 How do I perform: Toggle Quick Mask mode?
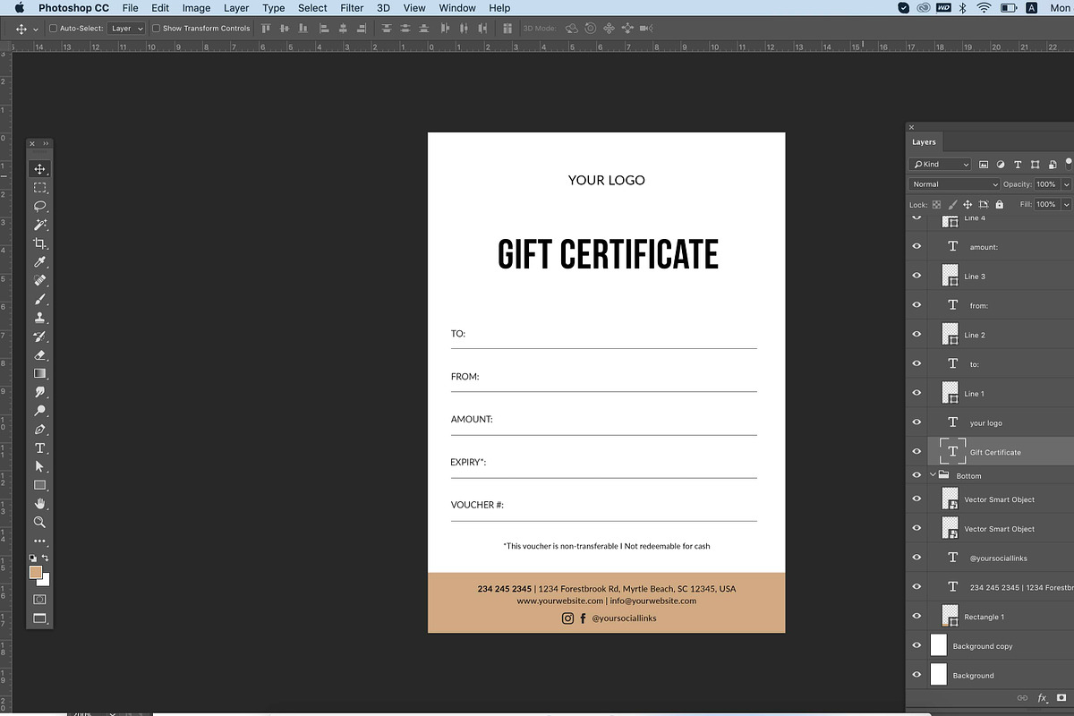[39, 599]
